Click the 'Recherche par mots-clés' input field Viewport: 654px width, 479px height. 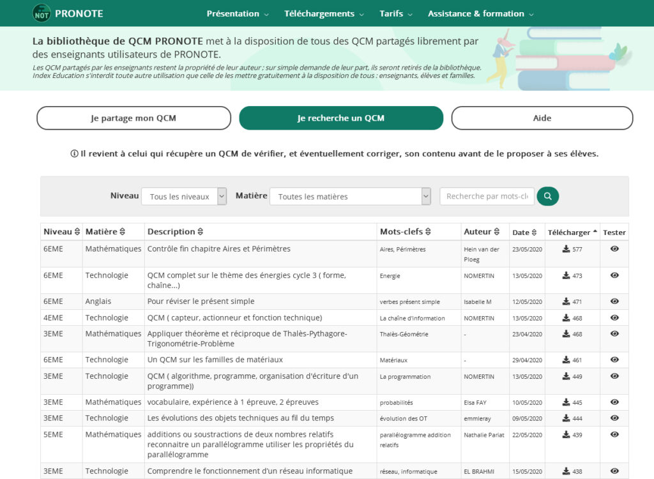click(x=487, y=196)
